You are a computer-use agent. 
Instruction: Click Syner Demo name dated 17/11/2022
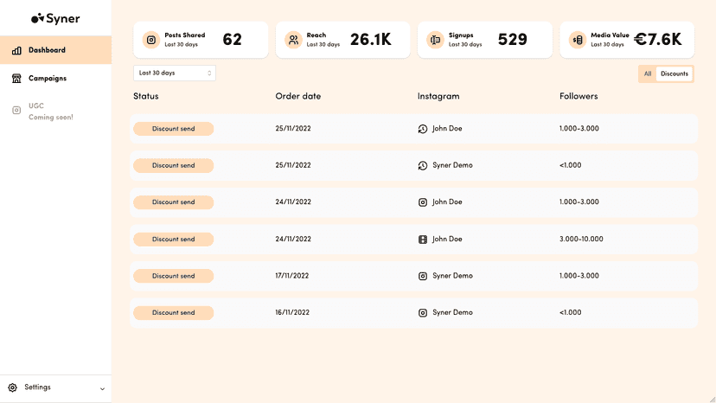pyautogui.click(x=452, y=276)
